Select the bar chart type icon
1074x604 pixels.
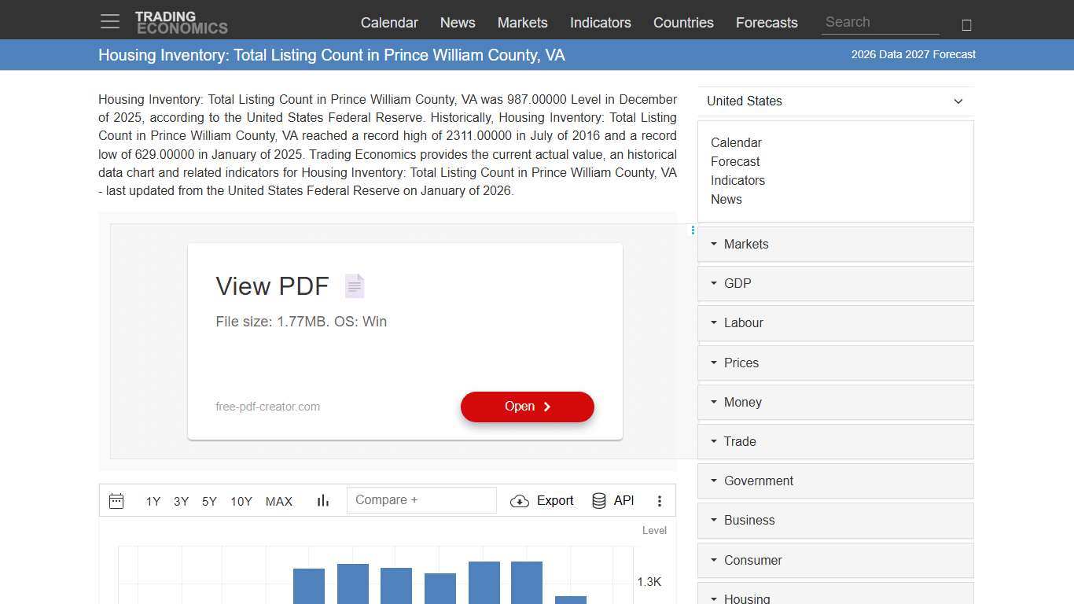point(322,500)
